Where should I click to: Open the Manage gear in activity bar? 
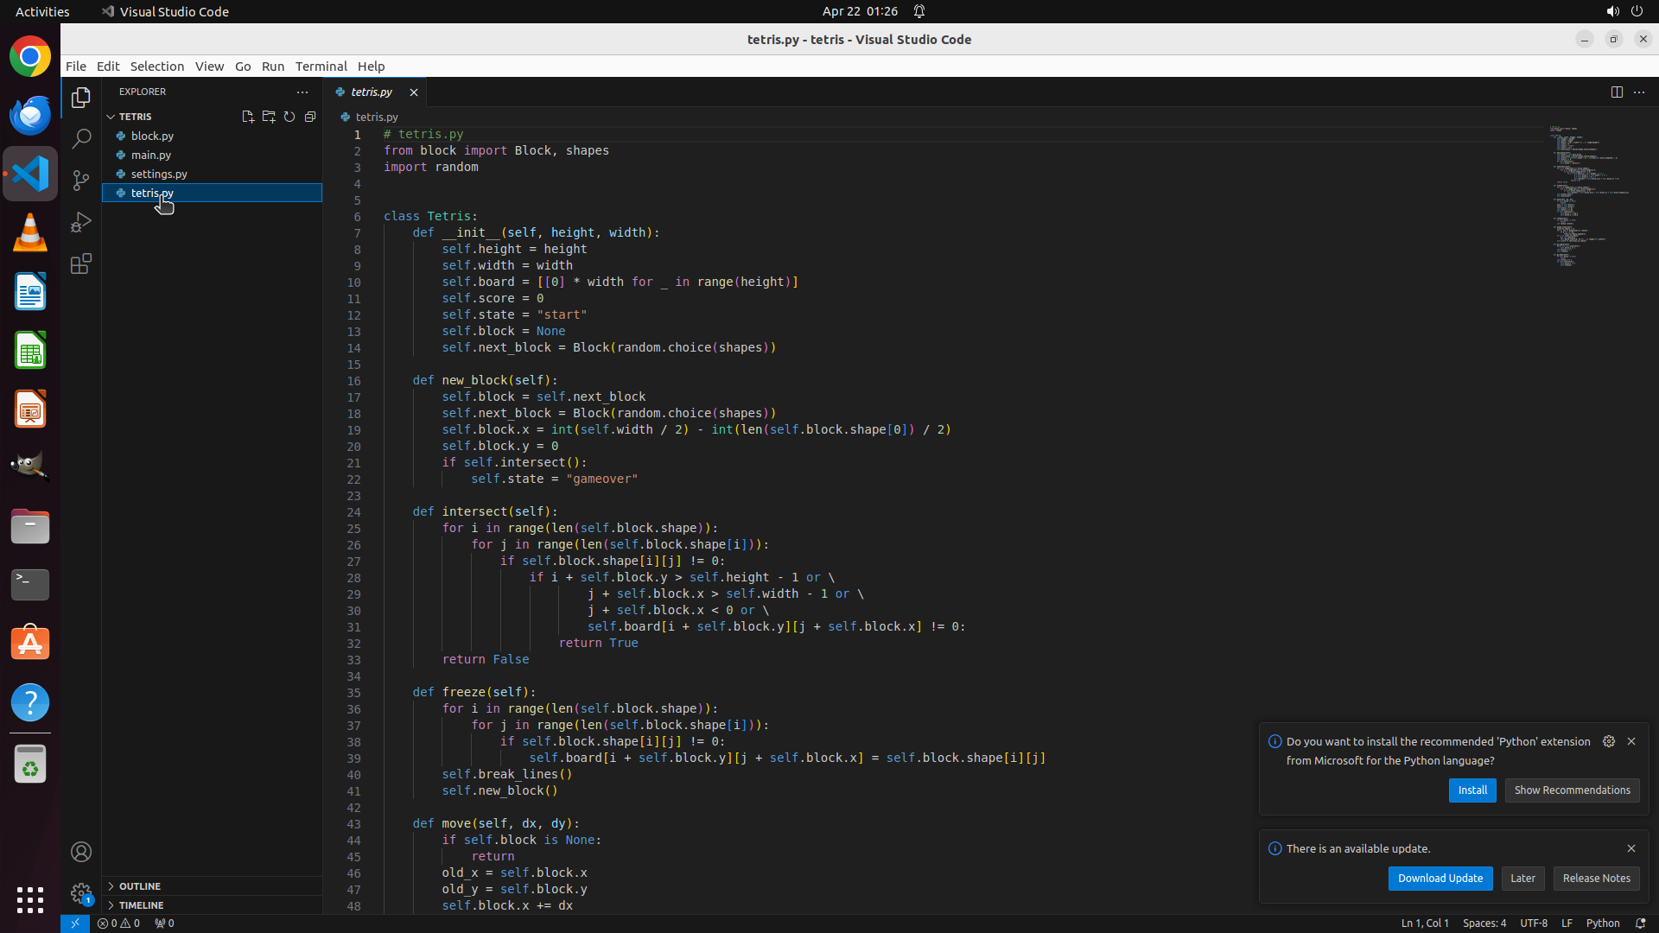[x=81, y=892]
